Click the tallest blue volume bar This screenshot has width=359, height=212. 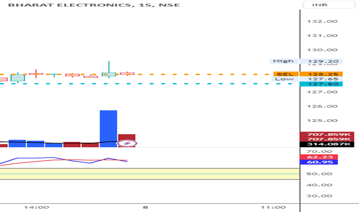pos(108,129)
